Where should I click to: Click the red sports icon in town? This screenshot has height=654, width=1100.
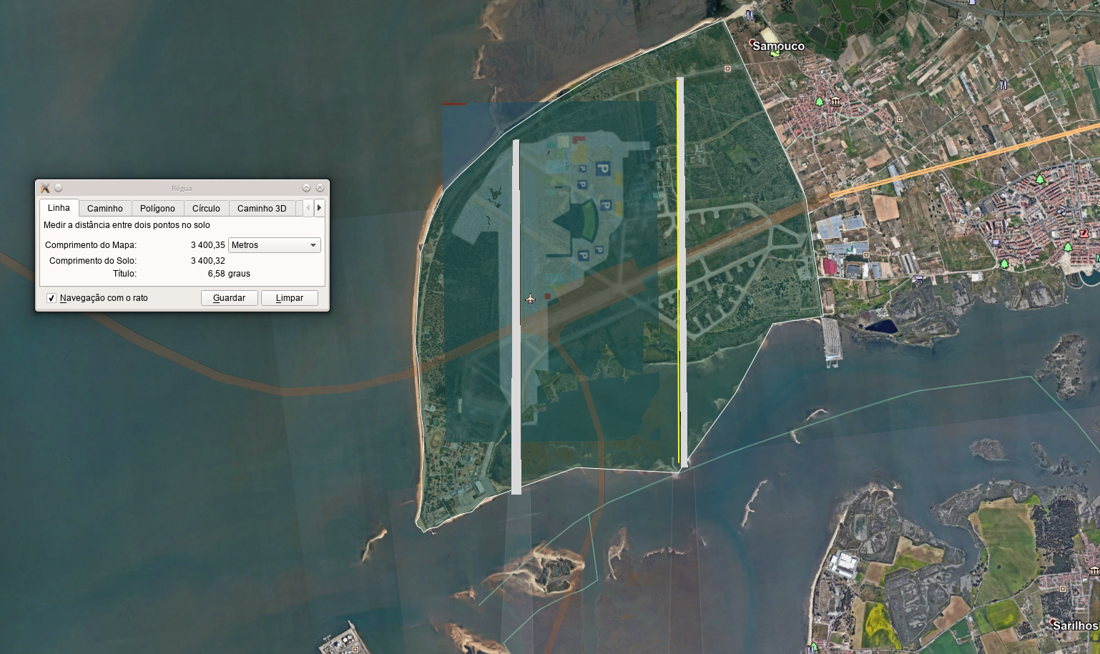coord(1084,233)
